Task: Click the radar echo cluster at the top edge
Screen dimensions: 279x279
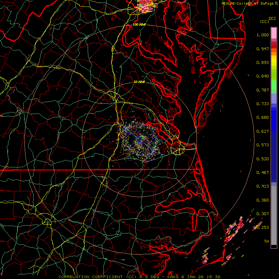Action: (x=146, y=6)
